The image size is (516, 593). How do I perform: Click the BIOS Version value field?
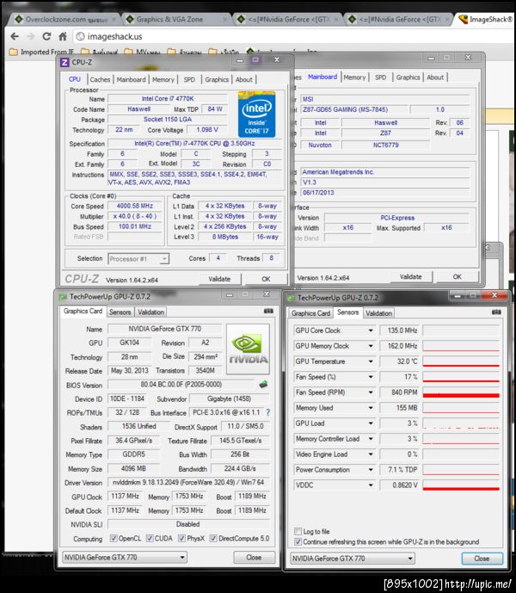pos(181,385)
